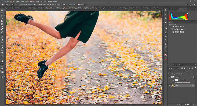Open the Ayuda menu
The height and width of the screenshot is (106, 197).
click(x=55, y=1)
